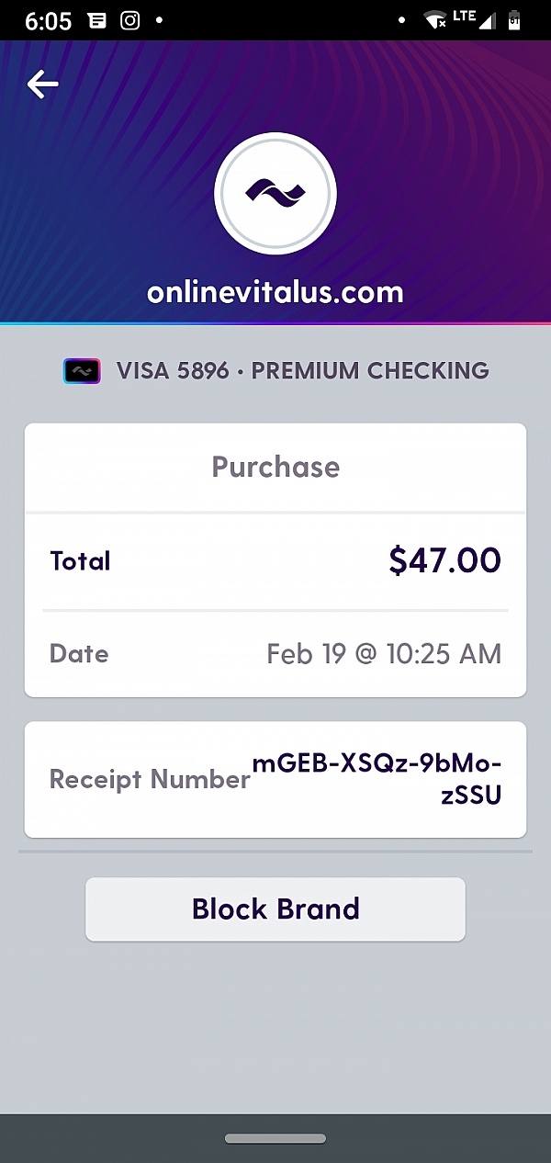The image size is (551, 1163).
Task: Tap the battery icon in status bar
Action: [514, 20]
